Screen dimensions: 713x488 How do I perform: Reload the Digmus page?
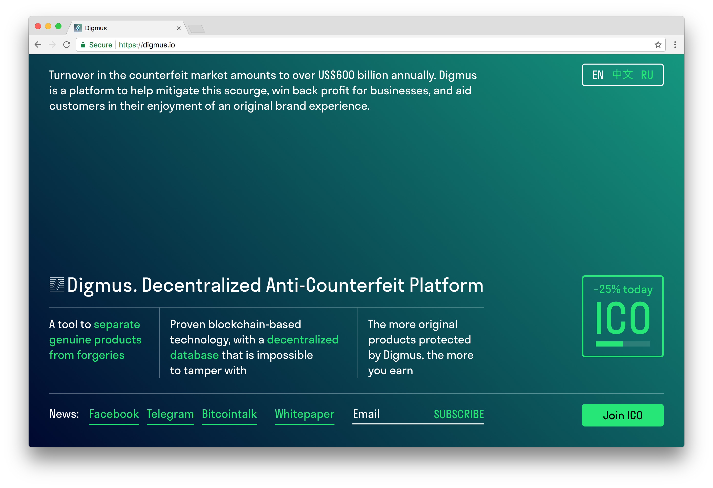click(x=67, y=45)
